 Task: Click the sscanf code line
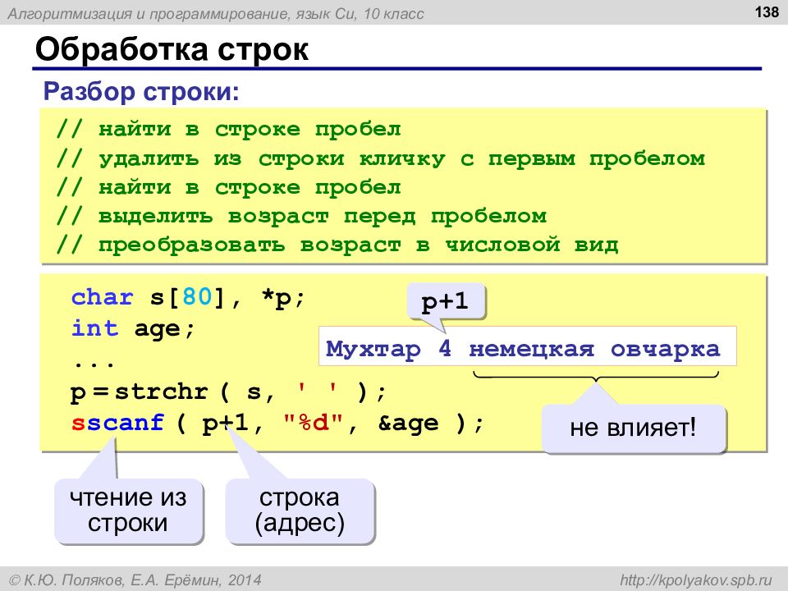coord(277,424)
